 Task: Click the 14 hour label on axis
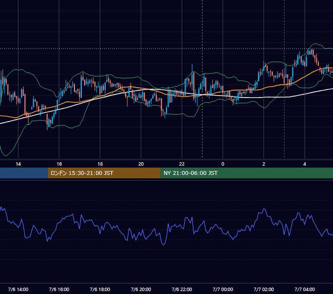point(18,164)
